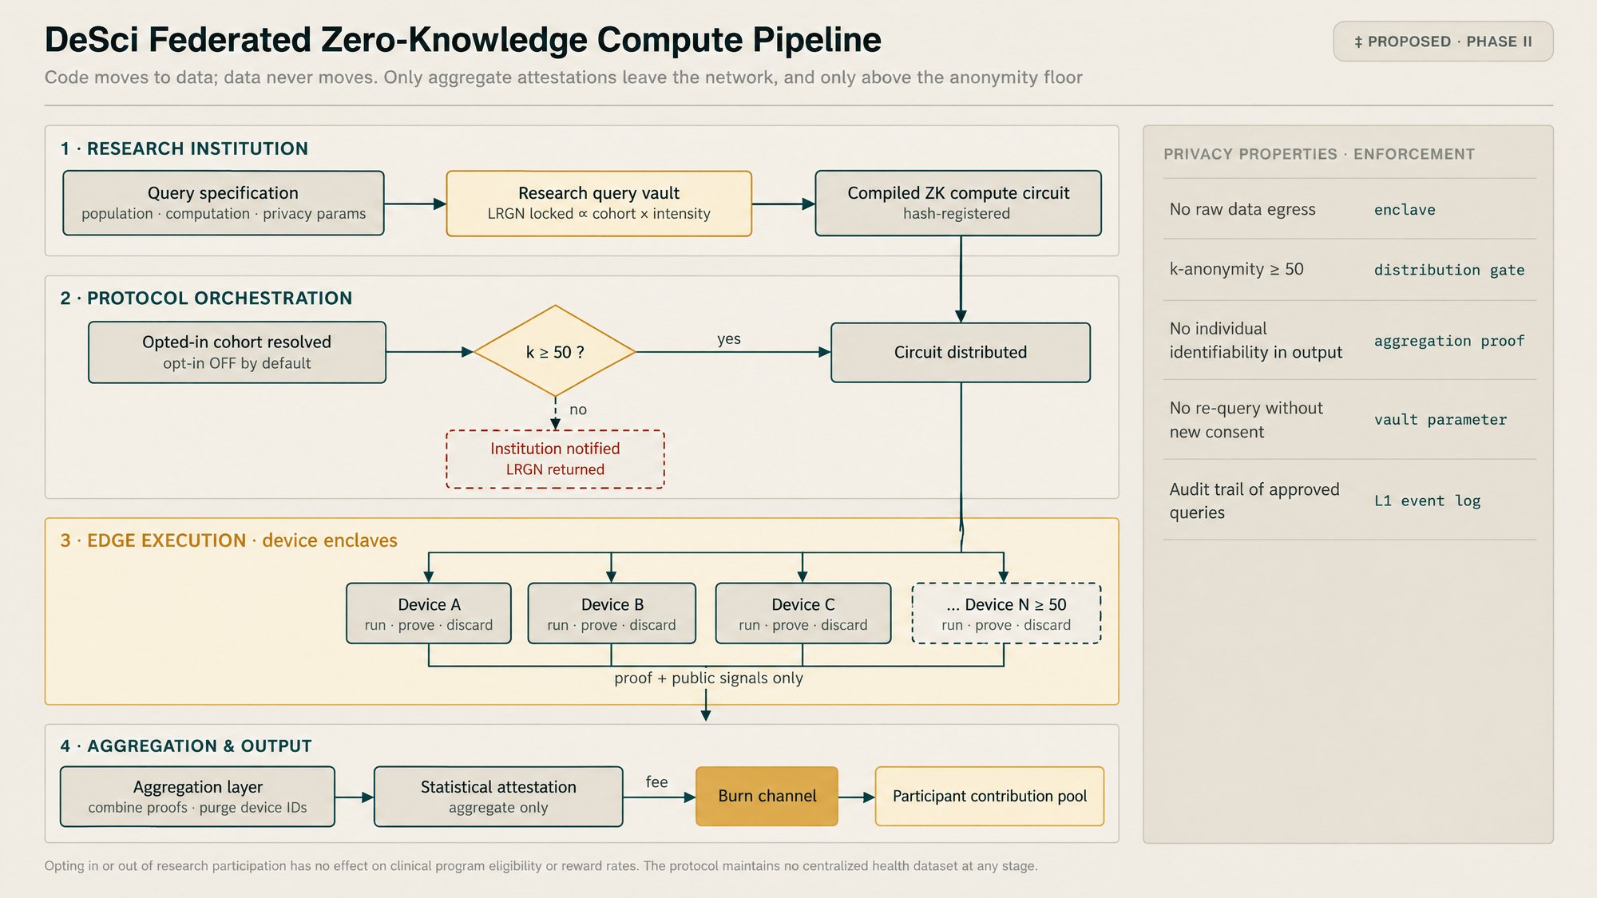Click the 'aggregation proof' enforcement value

(x=1449, y=341)
